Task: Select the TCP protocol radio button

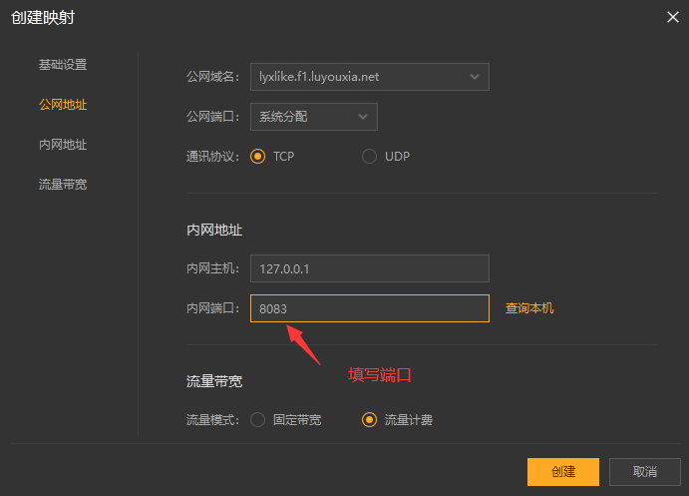Action: coord(258,156)
